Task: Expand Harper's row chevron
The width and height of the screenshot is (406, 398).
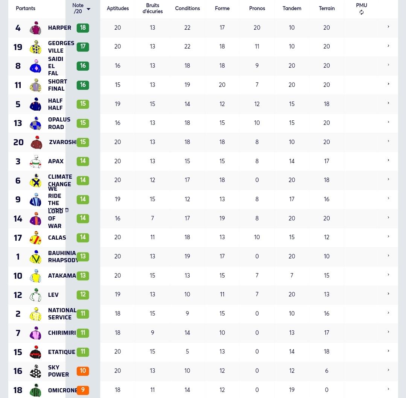Action: click(x=388, y=27)
